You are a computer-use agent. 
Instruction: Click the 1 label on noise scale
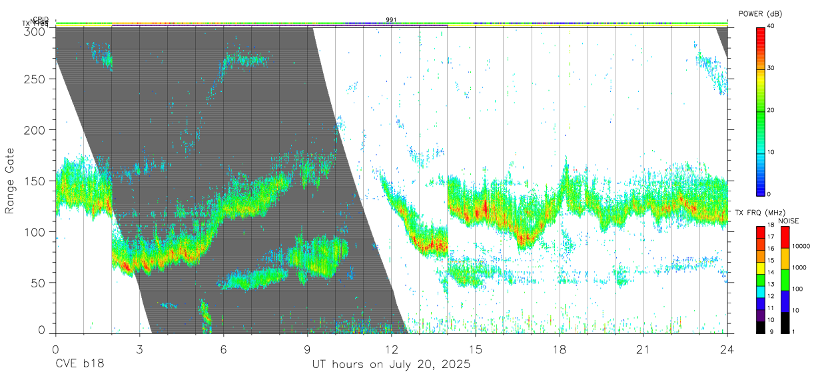pyautogui.click(x=793, y=331)
